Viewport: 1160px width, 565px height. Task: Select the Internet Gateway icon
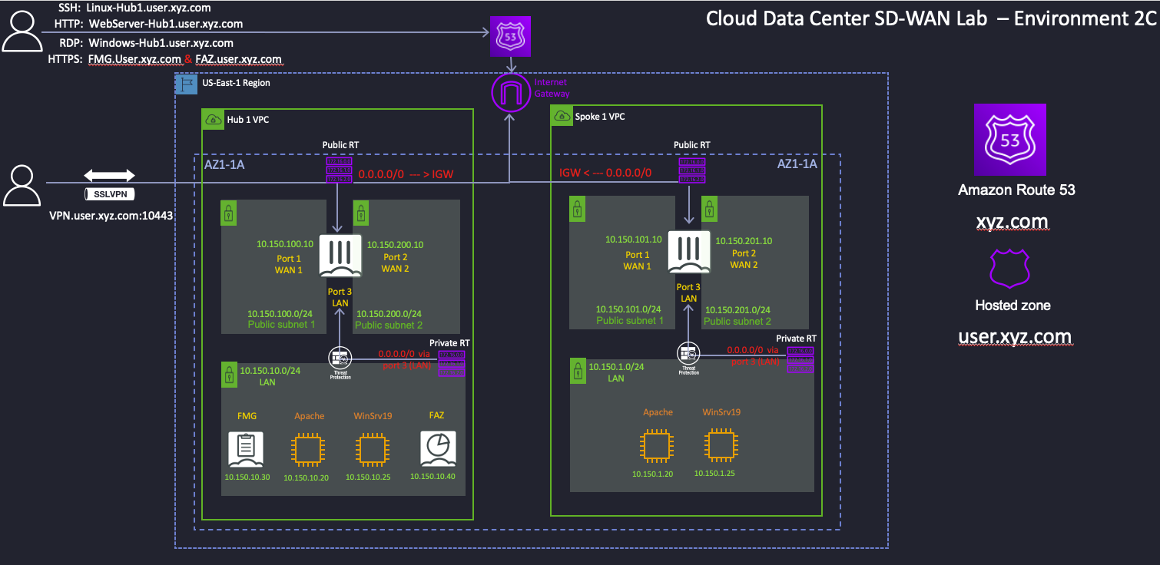tap(511, 91)
